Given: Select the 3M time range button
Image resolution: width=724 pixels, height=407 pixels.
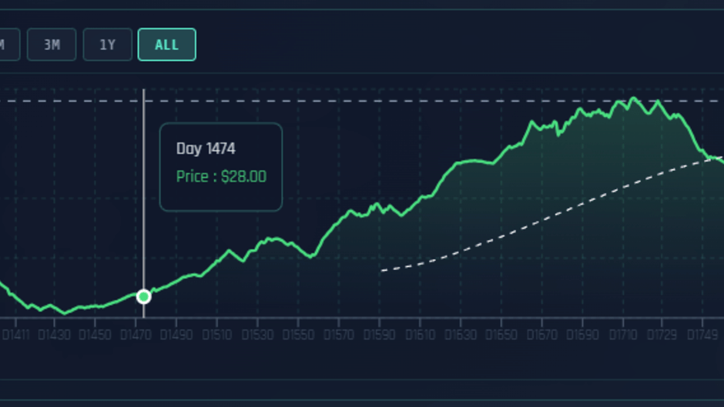Looking at the screenshot, I should [x=52, y=45].
